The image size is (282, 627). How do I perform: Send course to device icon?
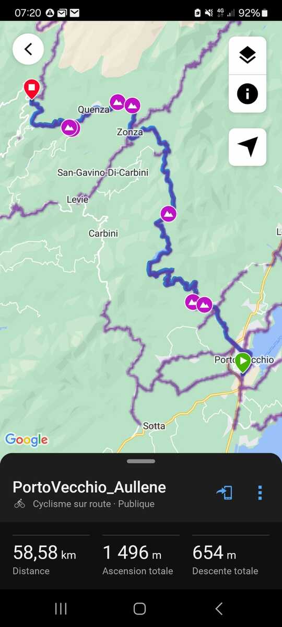point(225,492)
